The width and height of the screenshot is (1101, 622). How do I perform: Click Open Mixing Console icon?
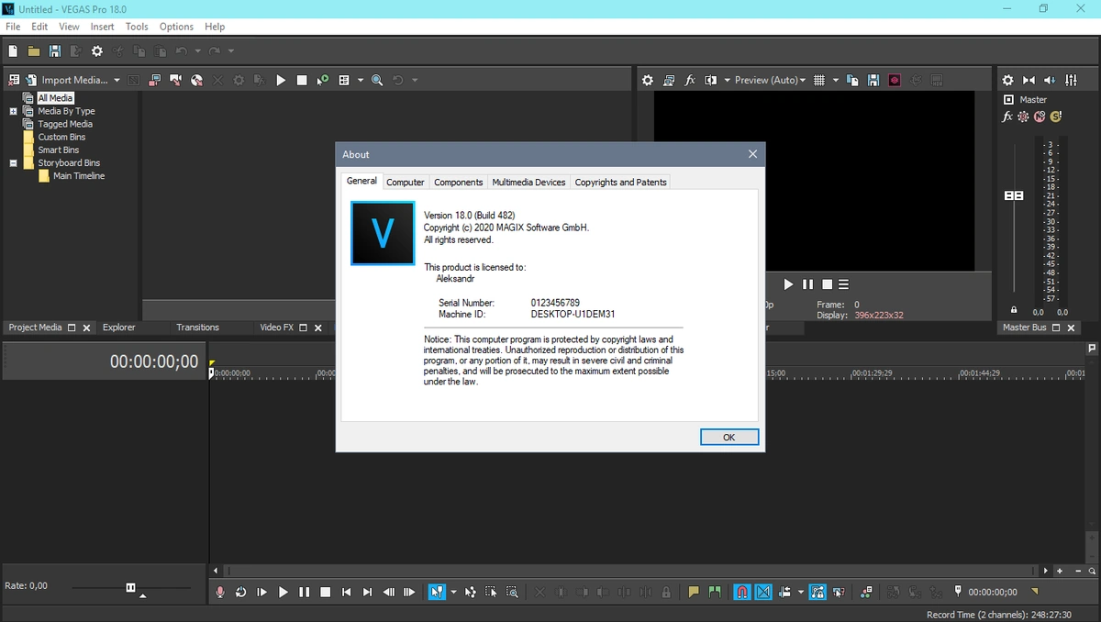click(x=1070, y=80)
